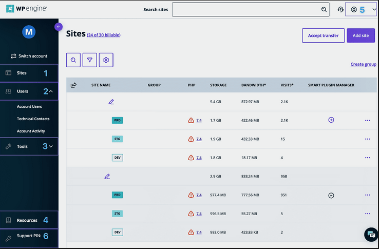The height and width of the screenshot is (249, 379).
Task: Open the DEV environment with 1.8 GB storage
Action: (x=118, y=158)
